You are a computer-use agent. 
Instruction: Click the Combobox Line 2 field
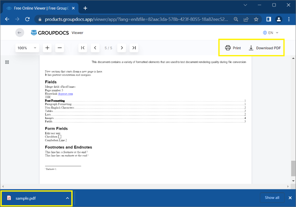click(x=56, y=140)
